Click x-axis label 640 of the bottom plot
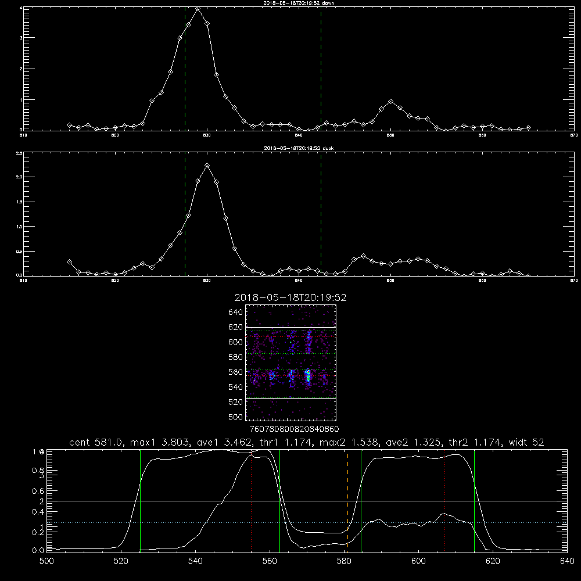581x581 pixels. click(x=567, y=561)
